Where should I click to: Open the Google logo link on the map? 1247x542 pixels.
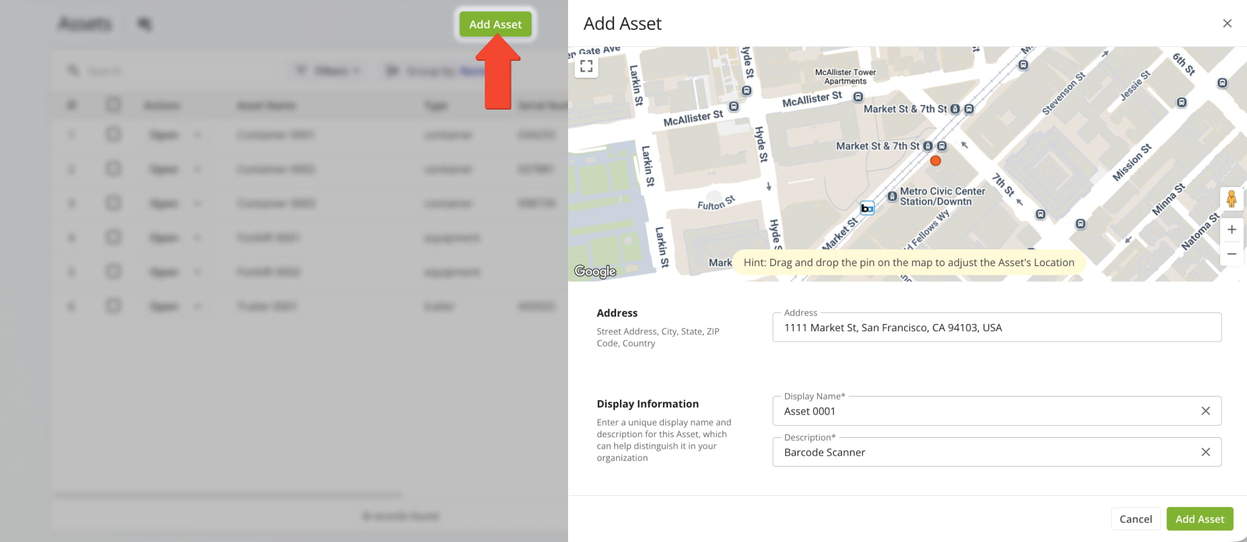tap(595, 271)
